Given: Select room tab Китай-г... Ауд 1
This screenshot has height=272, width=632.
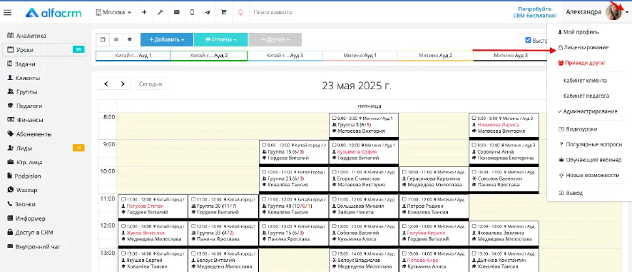Looking at the screenshot, I should 133,55.
